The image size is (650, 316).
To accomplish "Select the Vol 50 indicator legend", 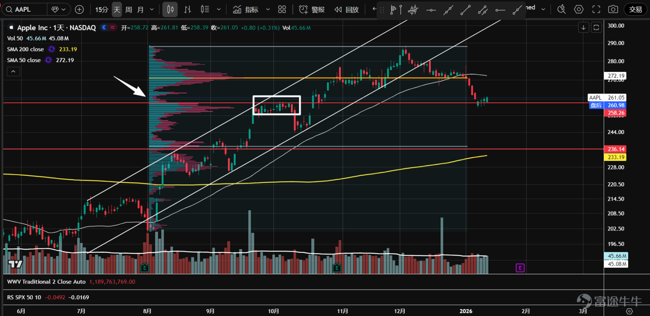I will (x=15, y=38).
